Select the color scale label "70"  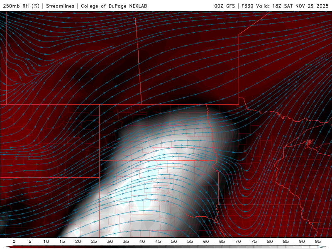[238, 242]
